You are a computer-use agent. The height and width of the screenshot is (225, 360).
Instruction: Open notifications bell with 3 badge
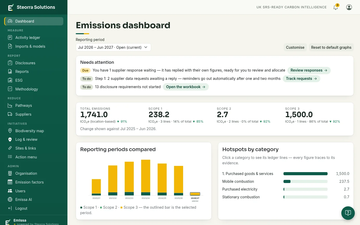[x=336, y=7]
